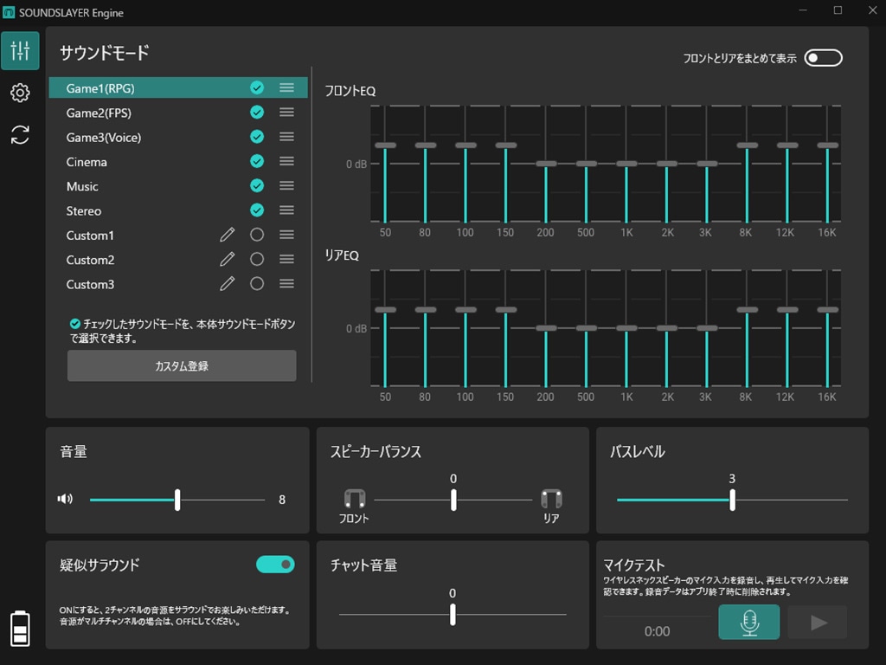Click the mic test 0:00 timer
This screenshot has height=665, width=886.
(x=658, y=631)
